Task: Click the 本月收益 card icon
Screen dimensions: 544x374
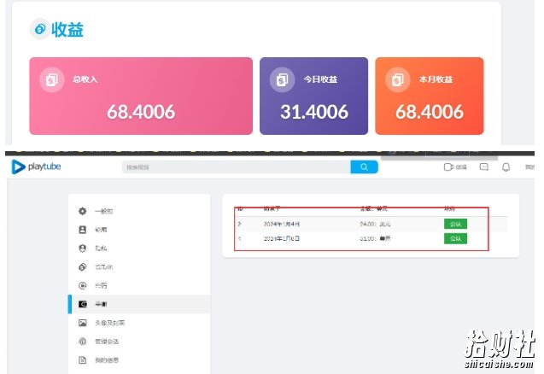Action: pyautogui.click(x=398, y=79)
